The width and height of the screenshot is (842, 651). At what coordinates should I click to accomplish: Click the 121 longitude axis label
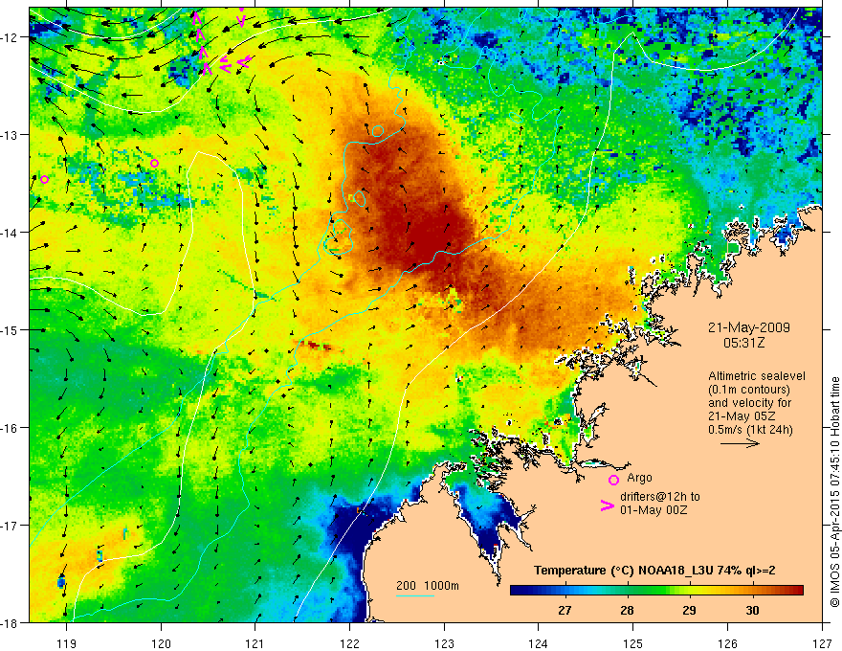(255, 643)
